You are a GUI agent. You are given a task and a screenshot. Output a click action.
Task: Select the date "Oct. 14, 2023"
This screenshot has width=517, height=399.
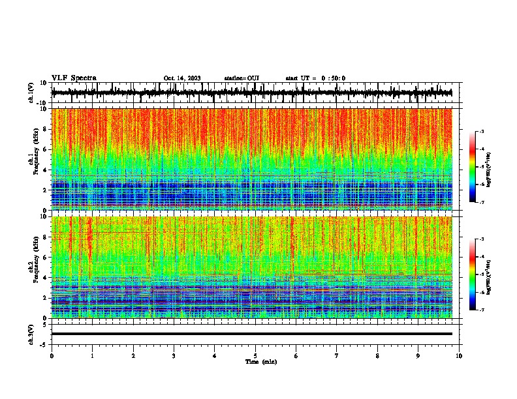click(182, 78)
